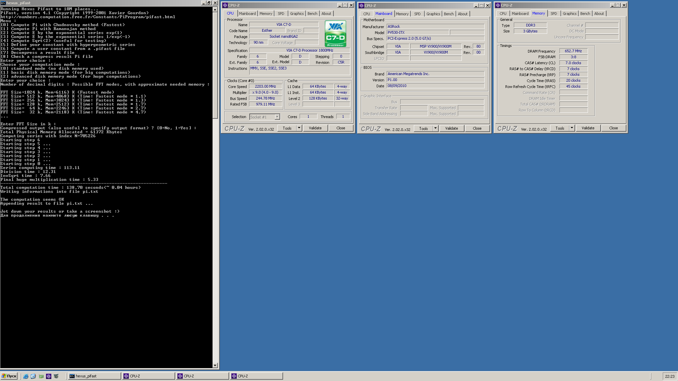Switch Mainboard-view CPU-Z window to Bench tab

click(449, 14)
